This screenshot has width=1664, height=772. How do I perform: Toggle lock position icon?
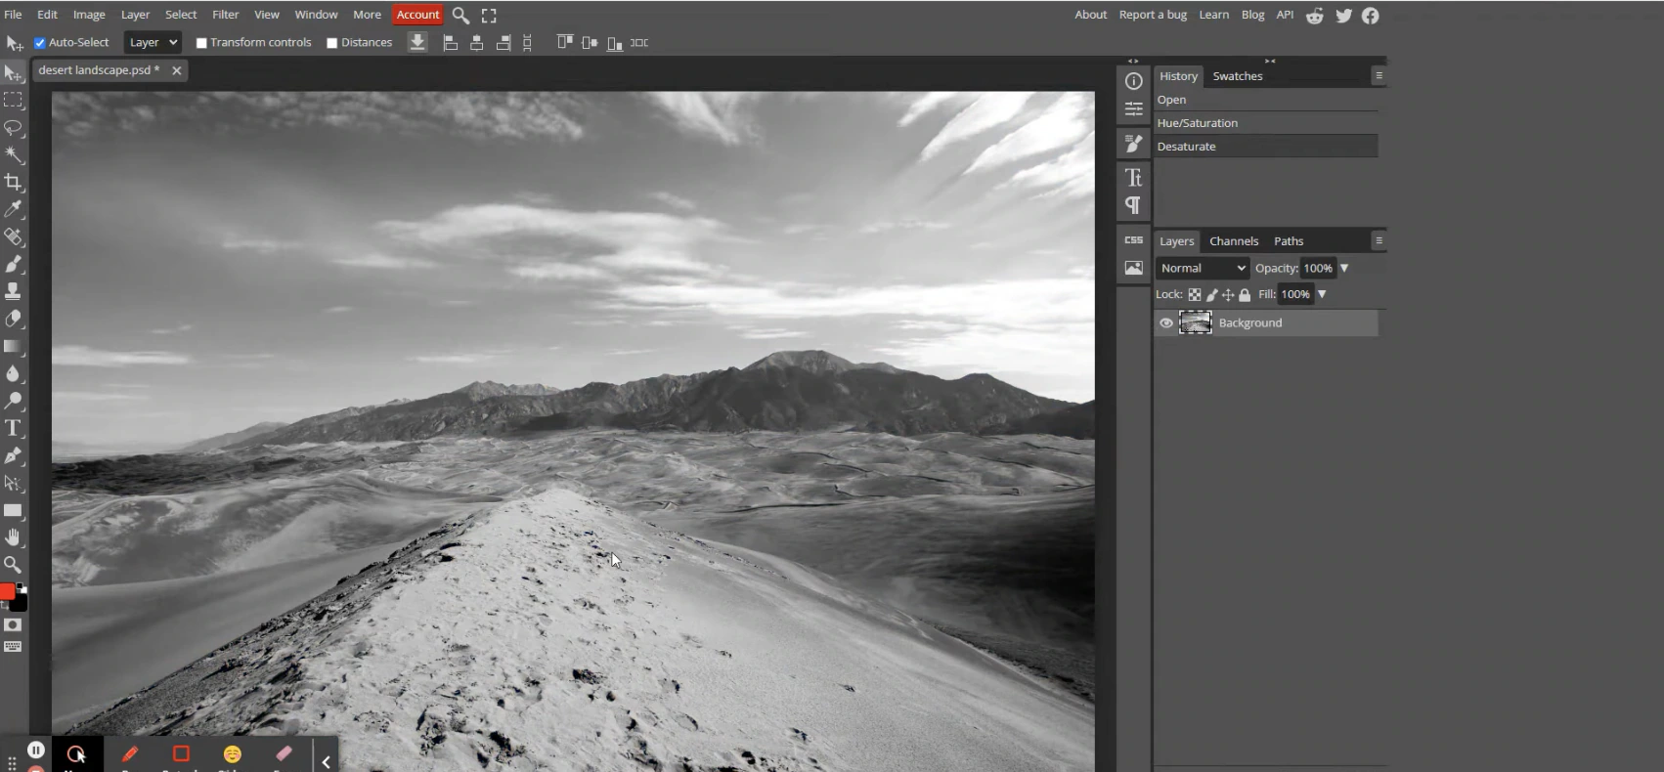pos(1229,295)
